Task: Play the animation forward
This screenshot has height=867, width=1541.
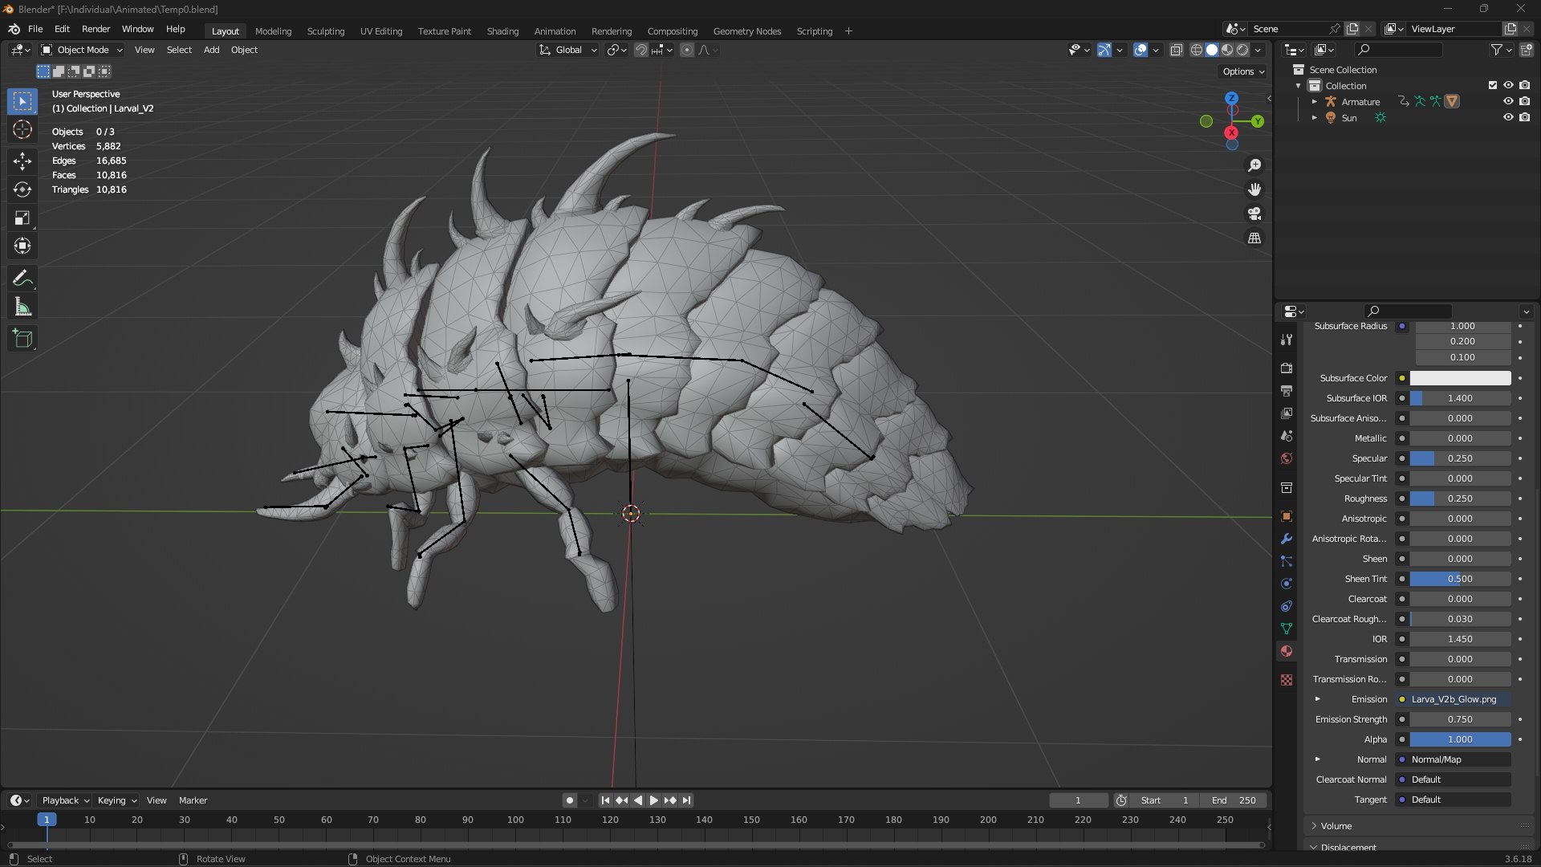Action: (x=653, y=800)
